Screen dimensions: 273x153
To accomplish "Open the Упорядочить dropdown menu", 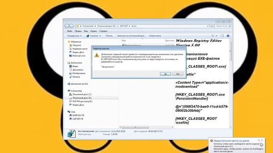I will tap(74, 36).
